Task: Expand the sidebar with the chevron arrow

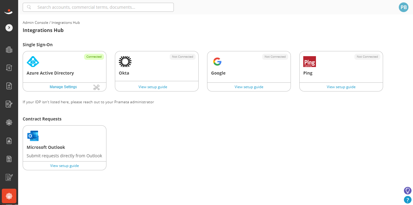Action: coord(9,28)
